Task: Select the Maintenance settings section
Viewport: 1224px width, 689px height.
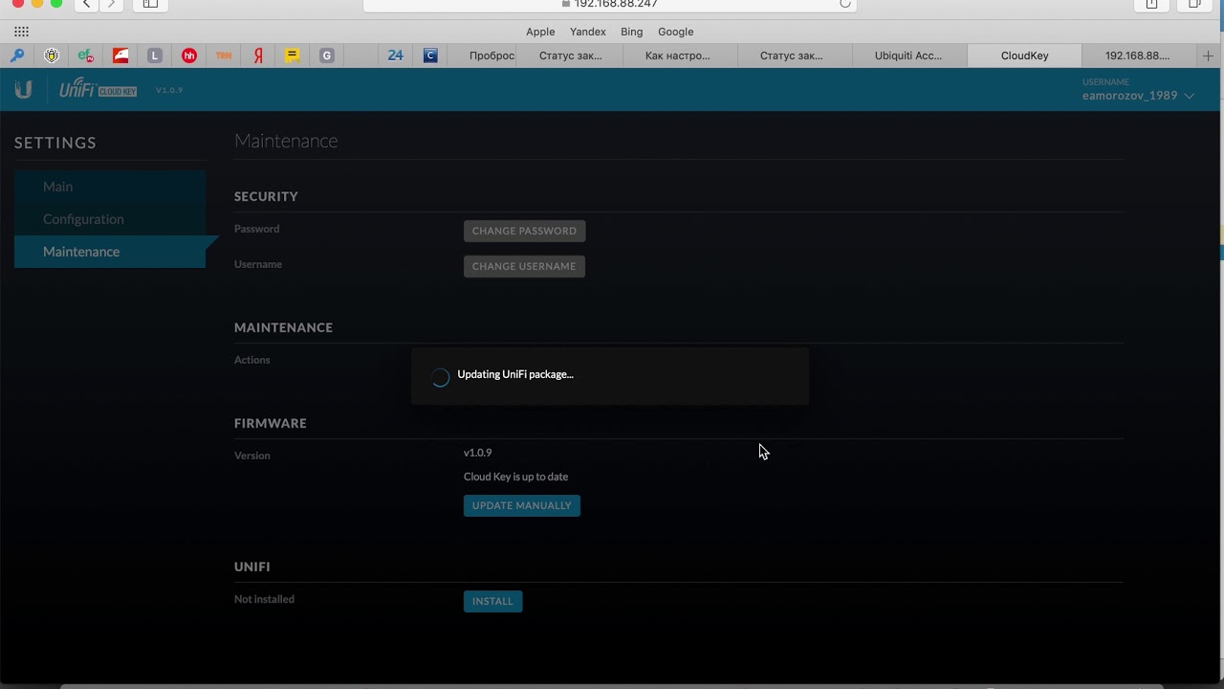Action: (110, 252)
